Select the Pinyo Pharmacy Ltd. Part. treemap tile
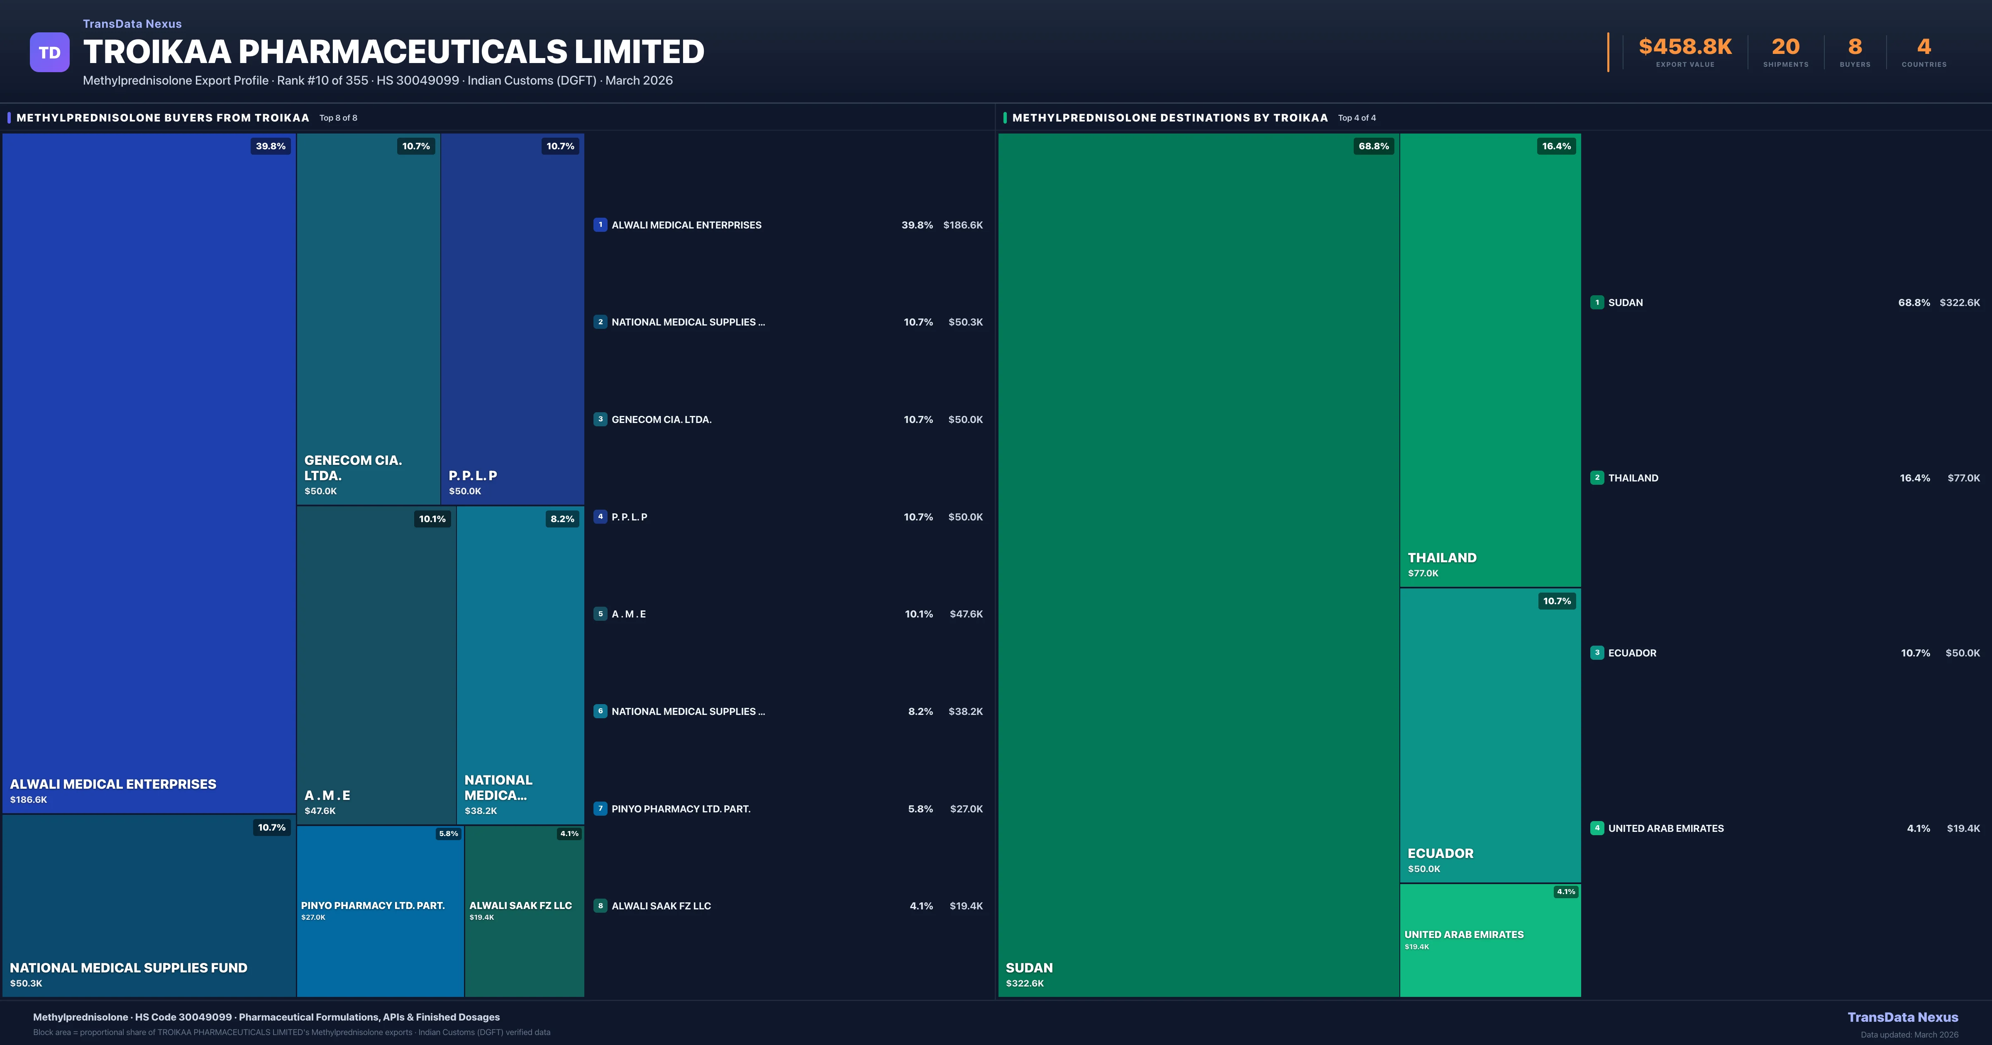This screenshot has height=1045, width=1992. coord(380,911)
